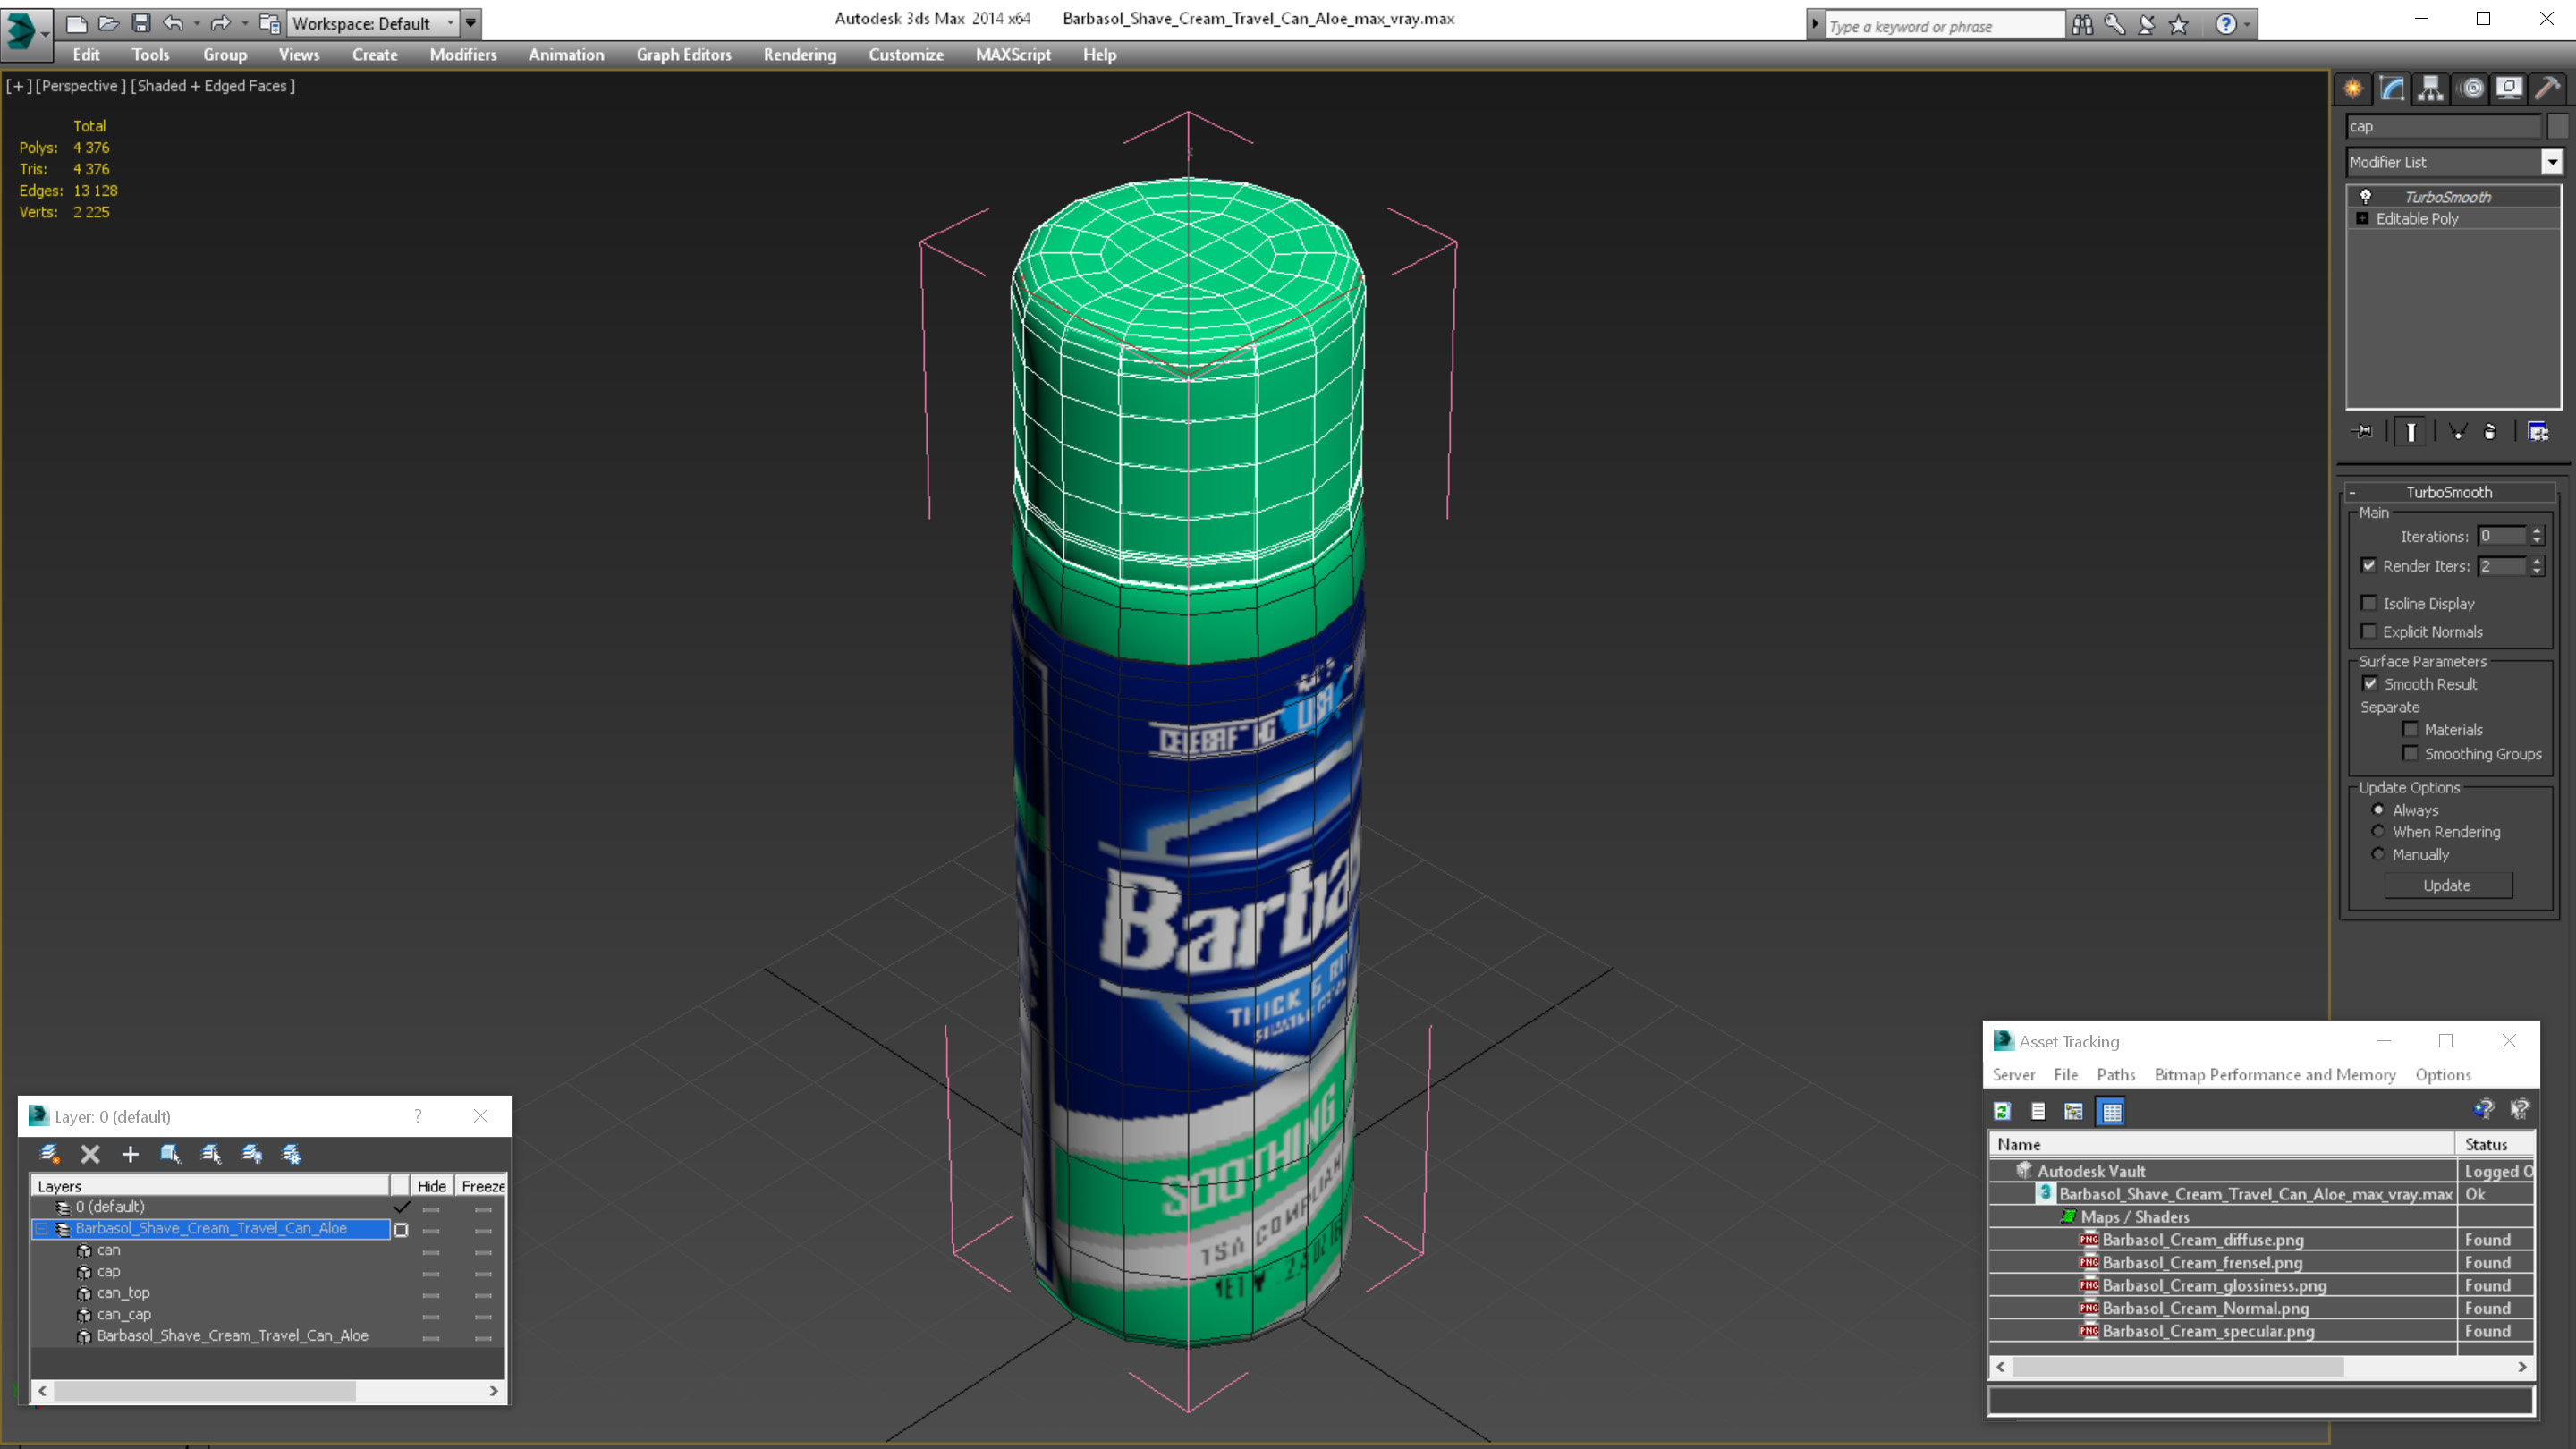Click the Update button
The image size is (2576, 1449).
(2447, 885)
